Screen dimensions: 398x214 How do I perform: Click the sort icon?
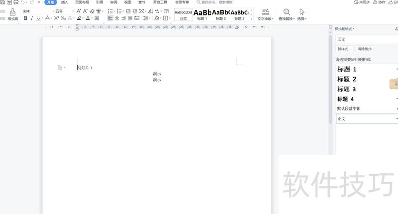click(x=151, y=11)
